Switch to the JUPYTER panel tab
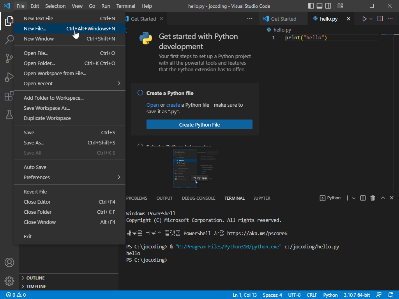 click(262, 198)
